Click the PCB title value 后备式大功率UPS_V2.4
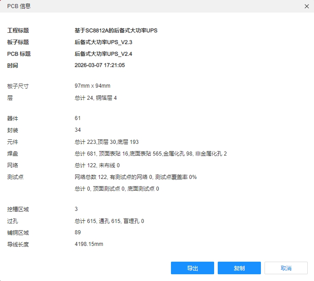 tap(103, 54)
